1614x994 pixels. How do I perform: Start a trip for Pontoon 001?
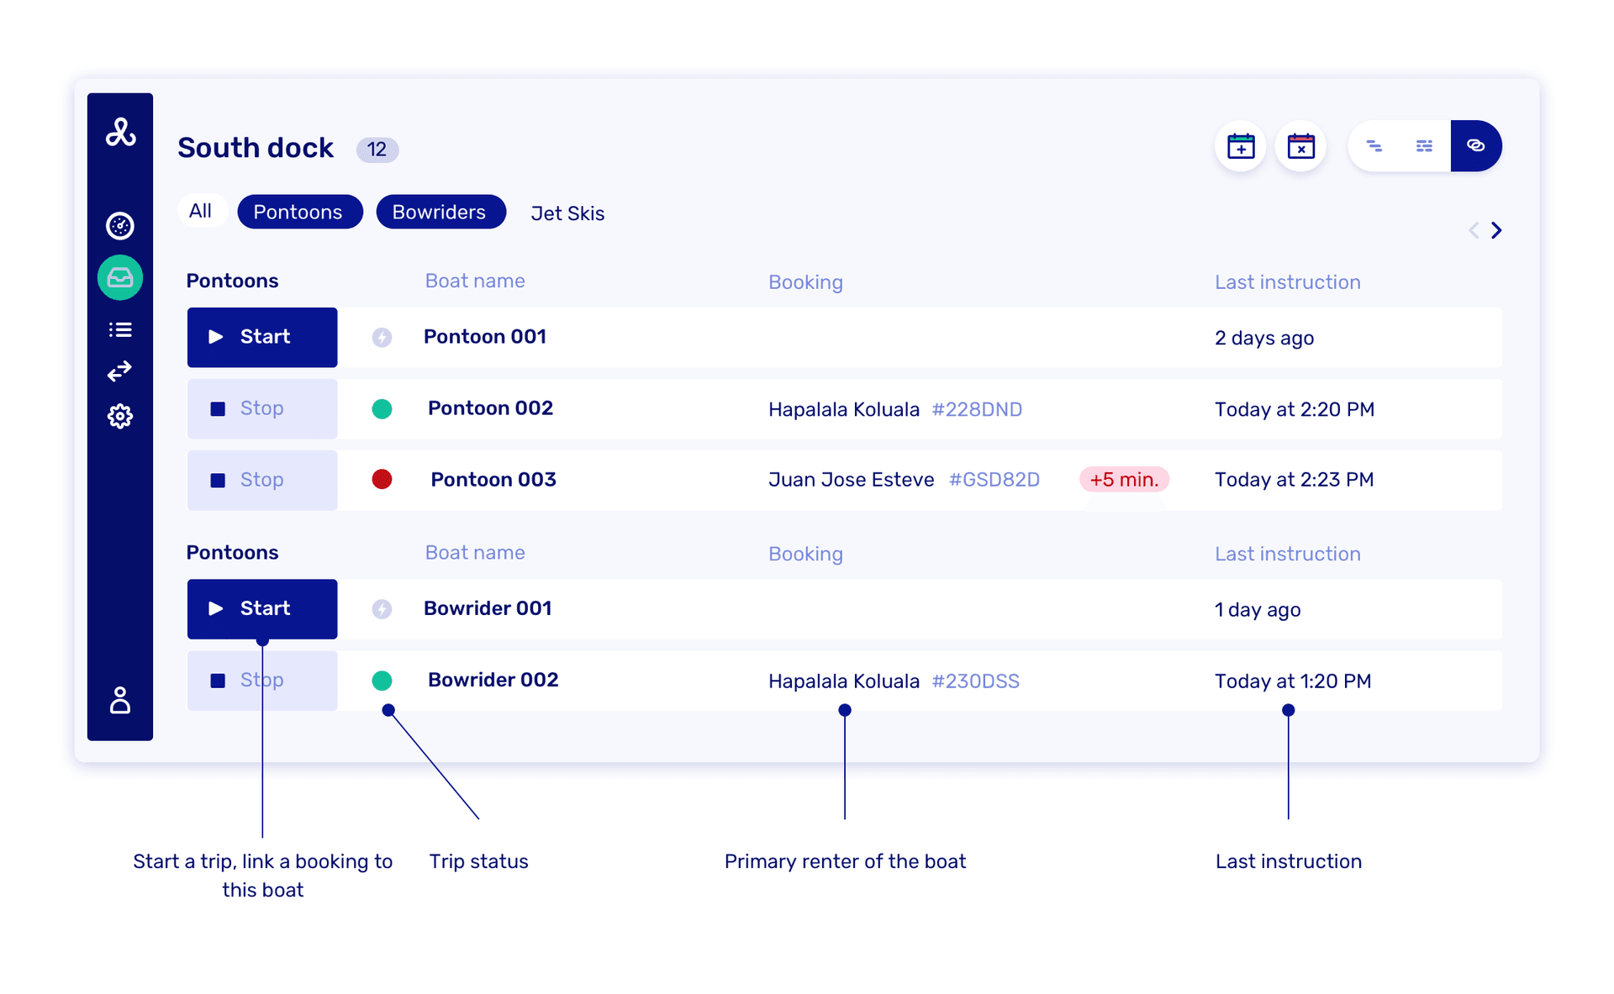pyautogui.click(x=261, y=337)
